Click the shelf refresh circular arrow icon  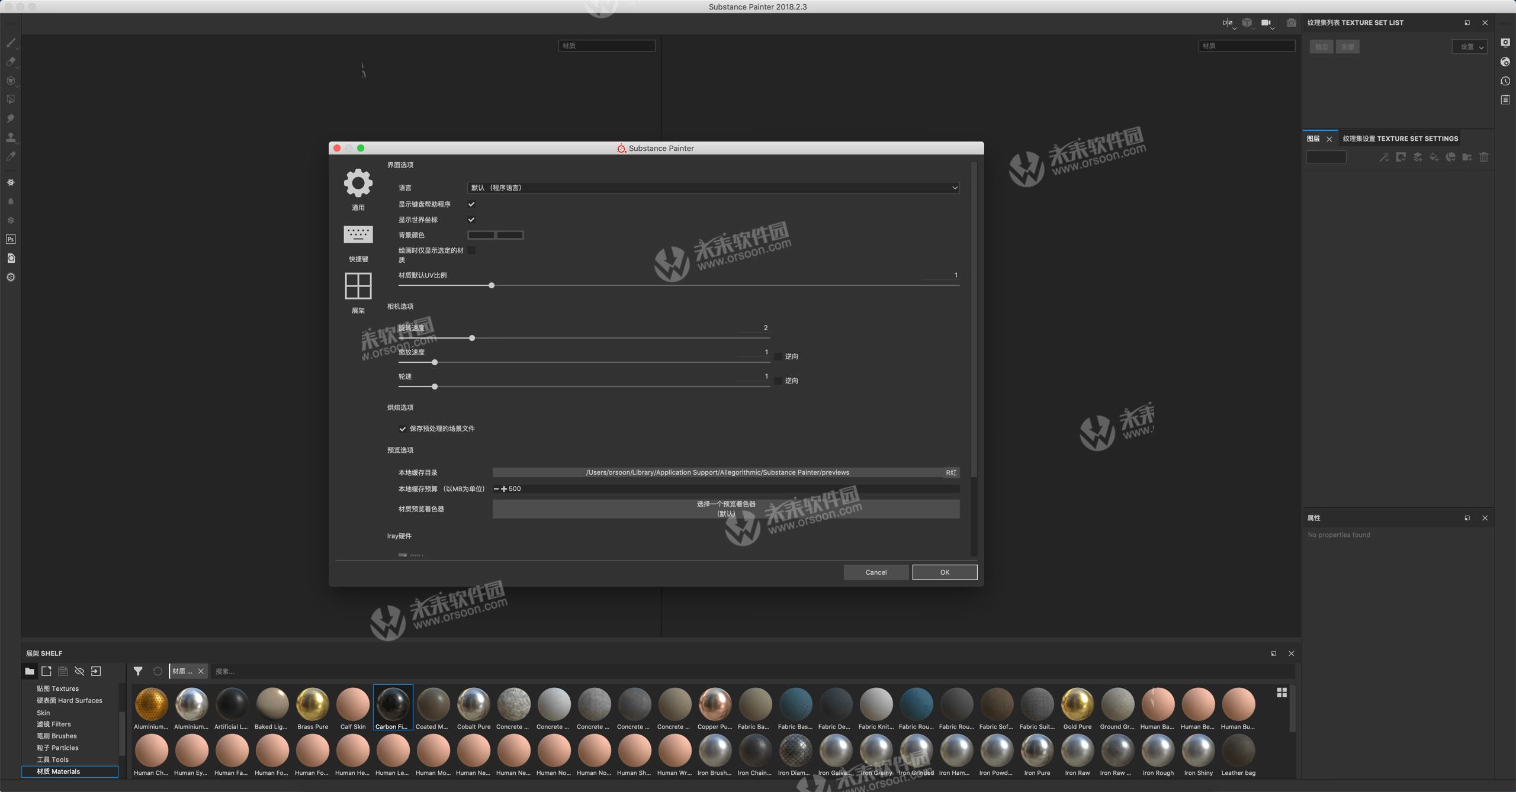158,671
